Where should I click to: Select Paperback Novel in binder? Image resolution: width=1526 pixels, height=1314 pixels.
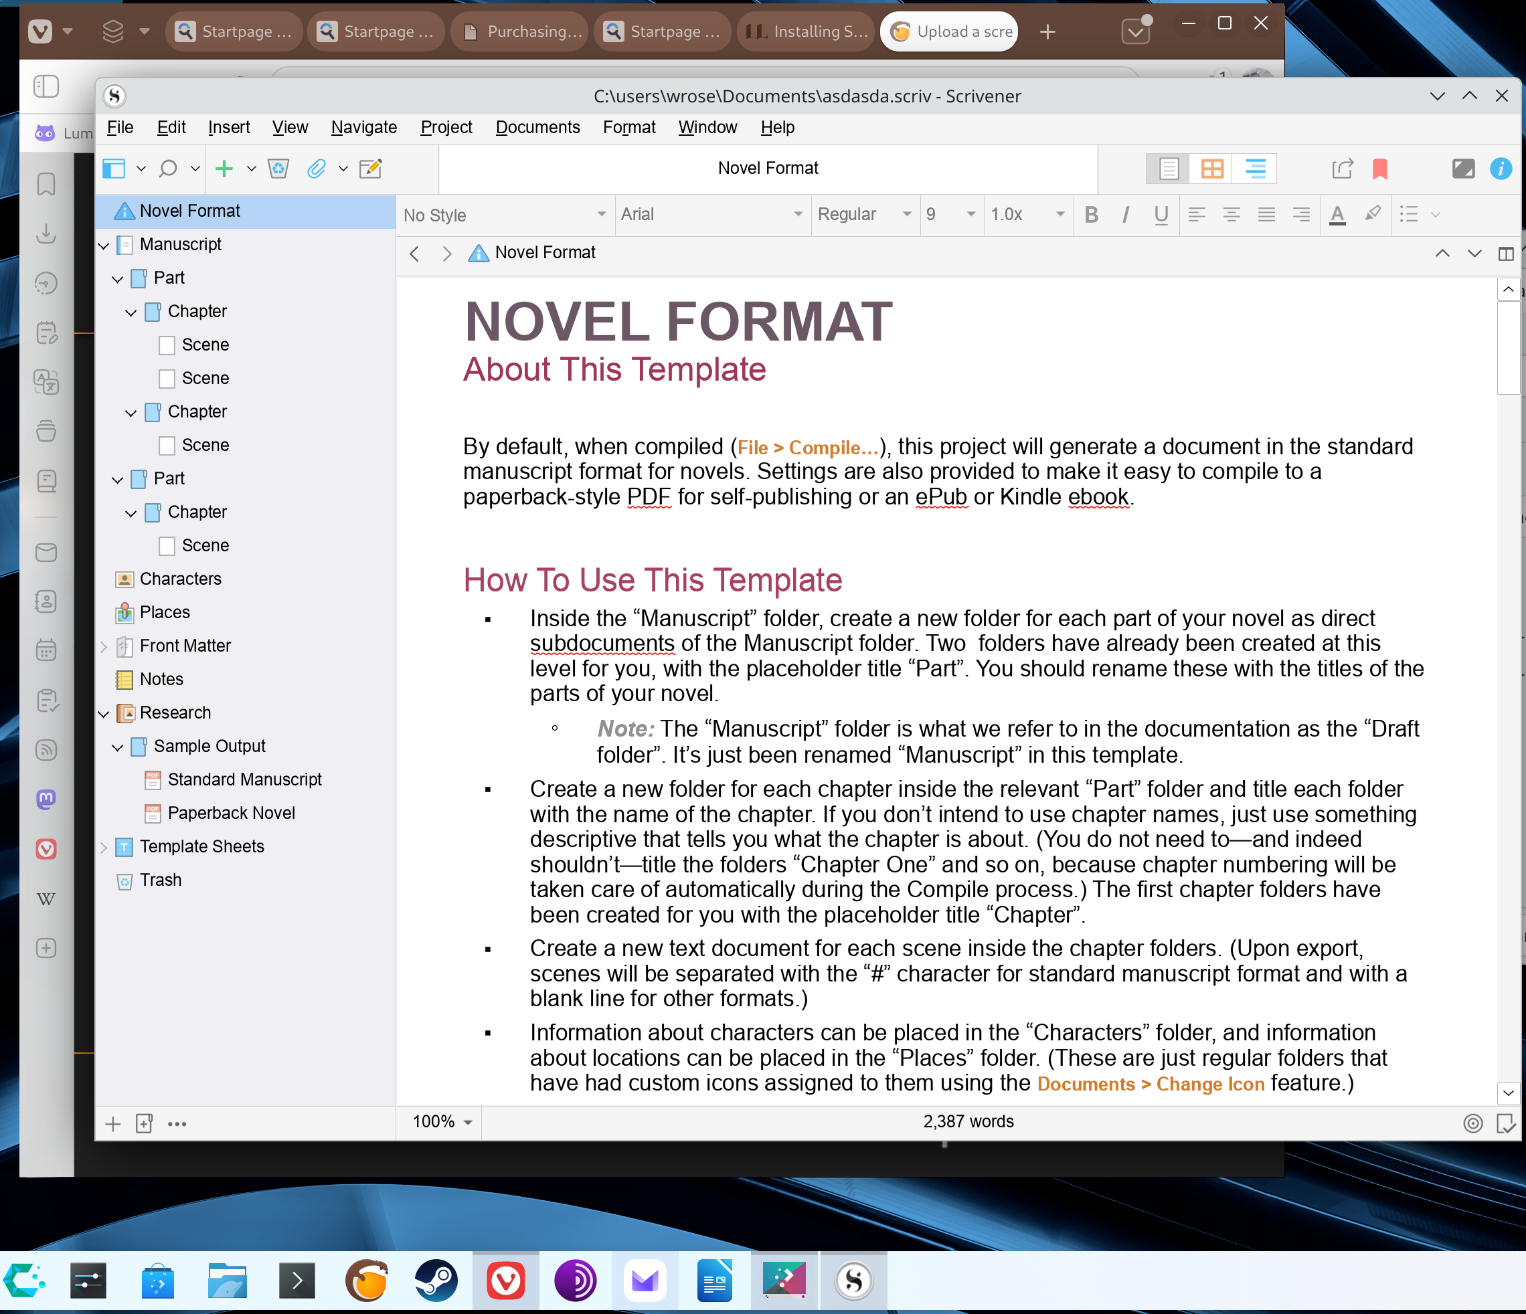(232, 814)
